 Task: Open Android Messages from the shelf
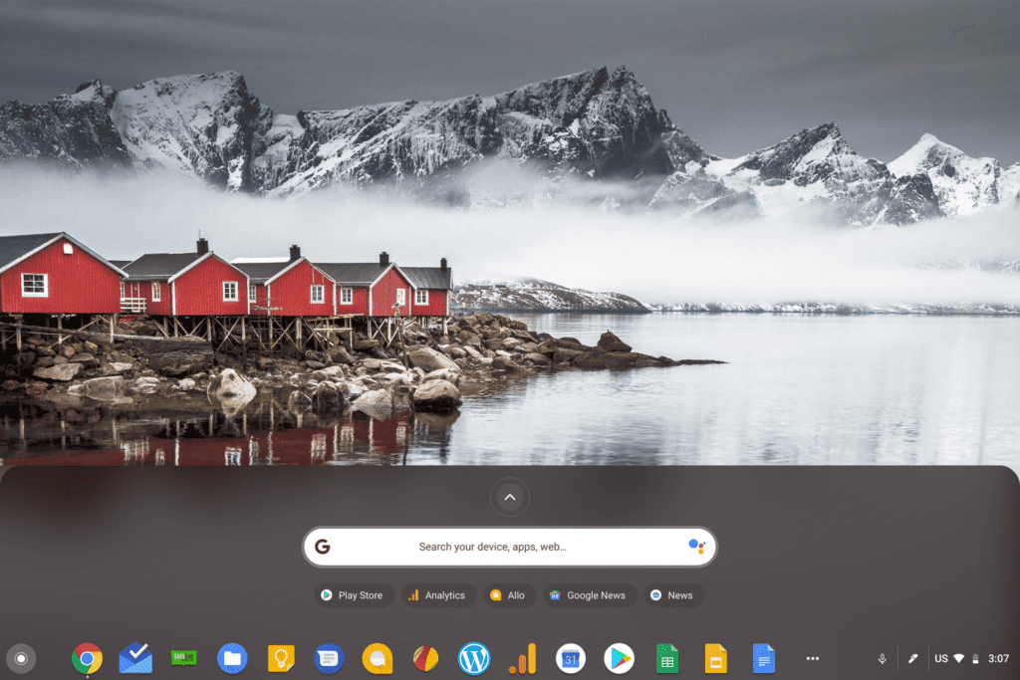329,658
